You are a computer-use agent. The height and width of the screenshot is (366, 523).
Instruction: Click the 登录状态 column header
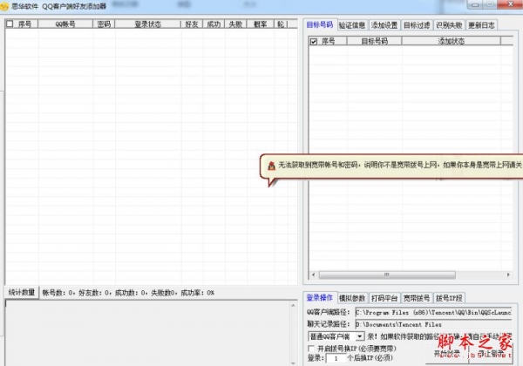(x=148, y=24)
